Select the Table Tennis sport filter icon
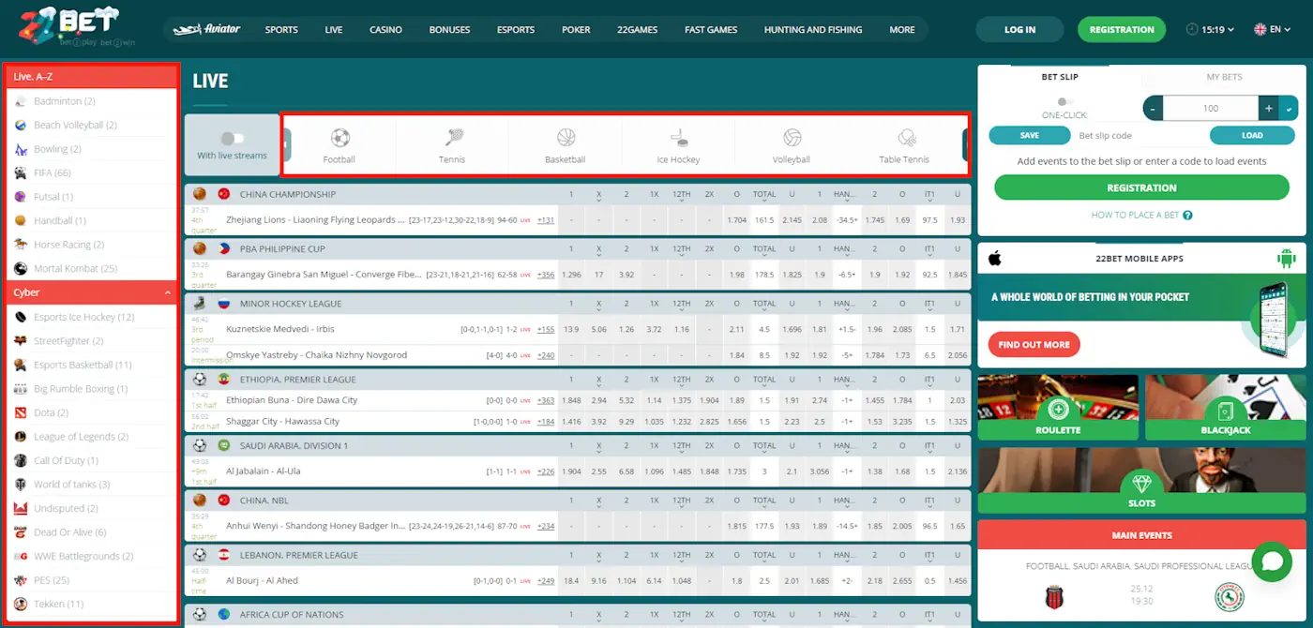1313x628 pixels. 904,139
